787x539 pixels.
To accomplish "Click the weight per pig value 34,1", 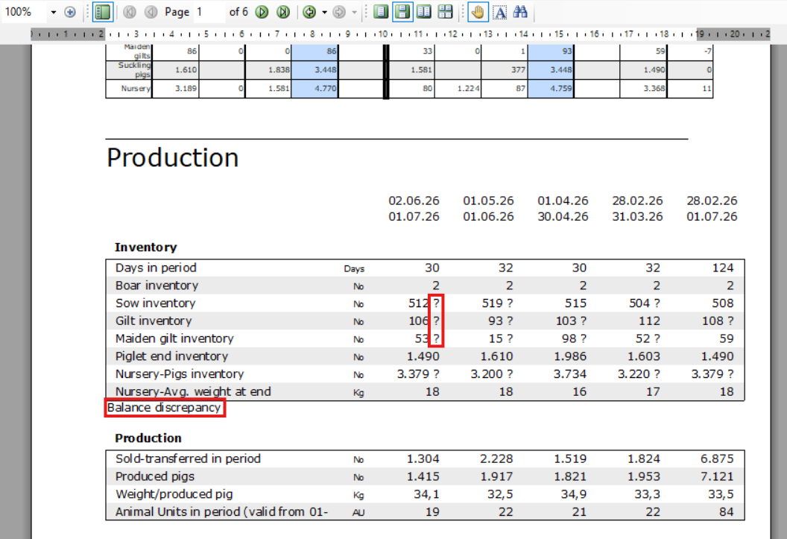I will [x=426, y=494].
